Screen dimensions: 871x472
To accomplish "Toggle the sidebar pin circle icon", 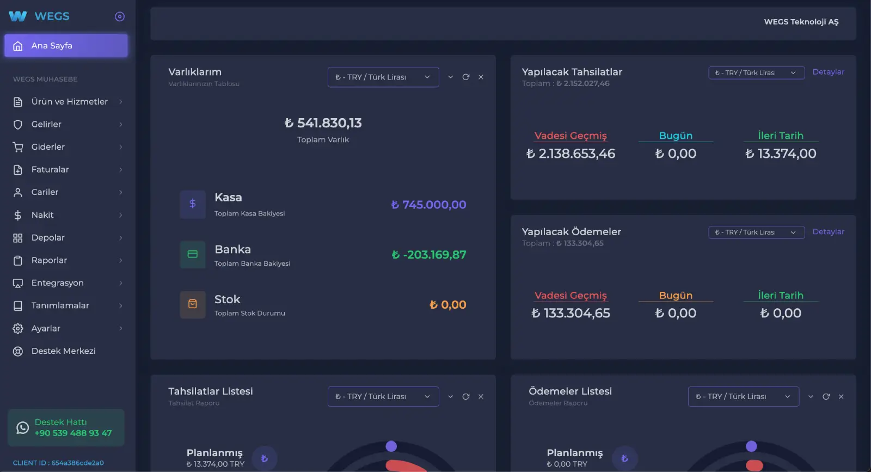I will (x=120, y=17).
